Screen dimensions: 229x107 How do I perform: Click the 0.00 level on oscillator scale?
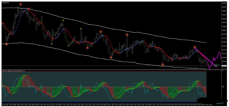click(x=223, y=87)
